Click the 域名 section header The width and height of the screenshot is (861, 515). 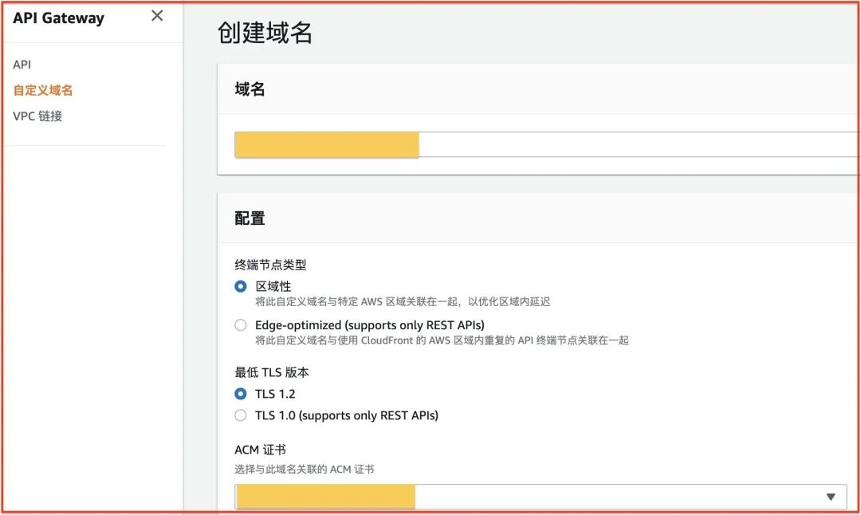(250, 89)
